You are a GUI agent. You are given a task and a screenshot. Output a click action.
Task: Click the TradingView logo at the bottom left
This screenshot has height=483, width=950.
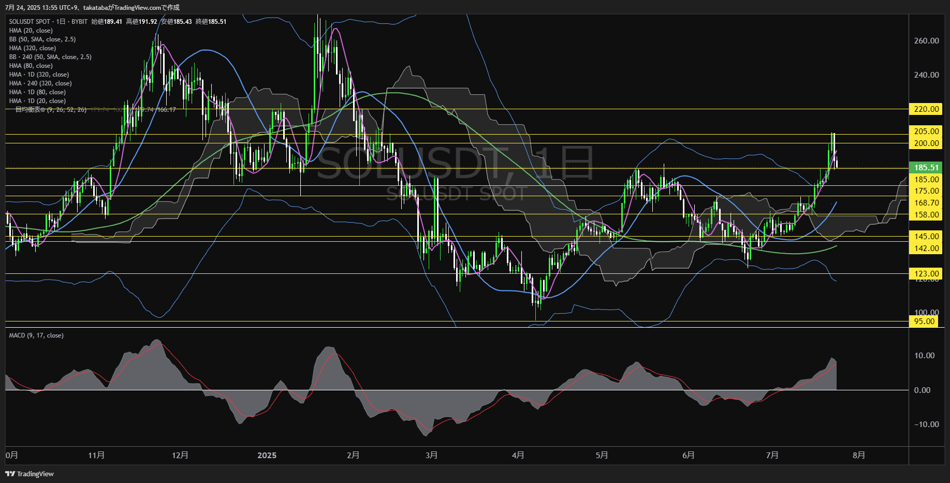pyautogui.click(x=30, y=474)
